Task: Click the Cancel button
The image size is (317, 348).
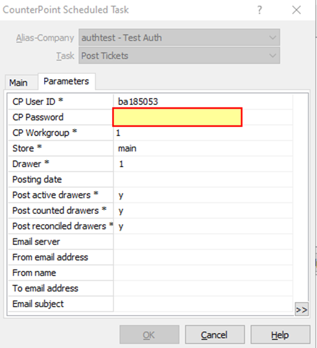Action: [215, 334]
